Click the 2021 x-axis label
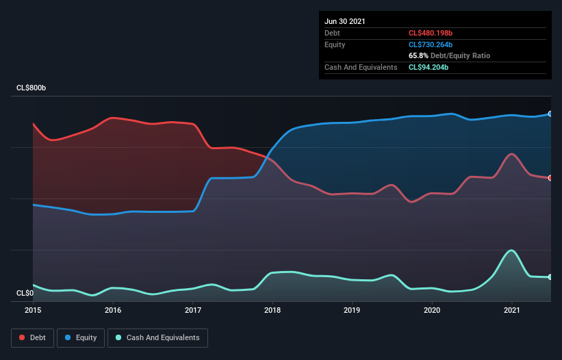 512,310
